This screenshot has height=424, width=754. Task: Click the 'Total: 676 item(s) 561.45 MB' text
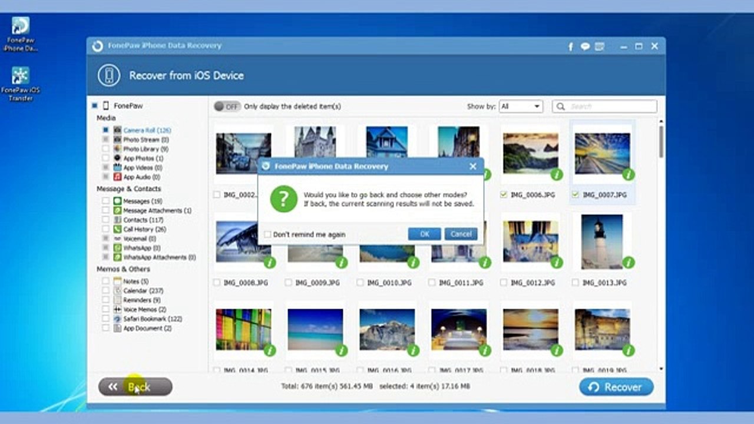coord(326,386)
